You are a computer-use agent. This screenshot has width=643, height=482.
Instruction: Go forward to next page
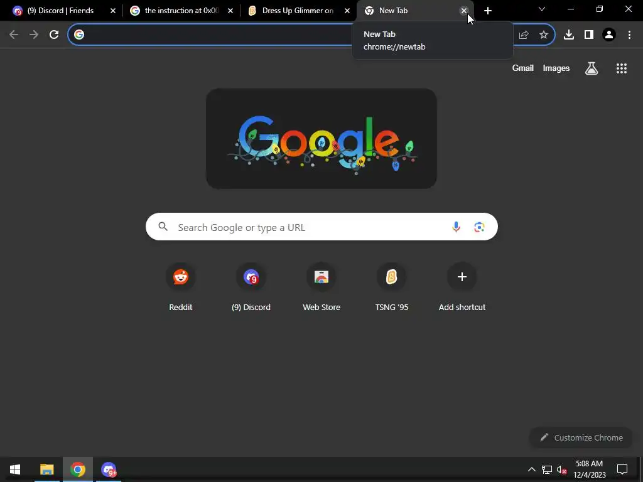tap(34, 35)
